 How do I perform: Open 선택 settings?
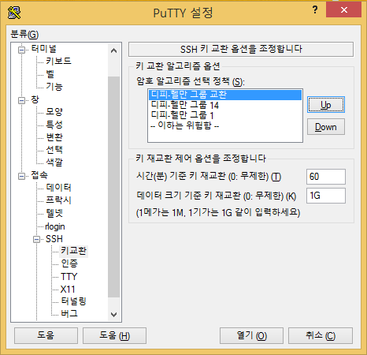pyautogui.click(x=54, y=150)
